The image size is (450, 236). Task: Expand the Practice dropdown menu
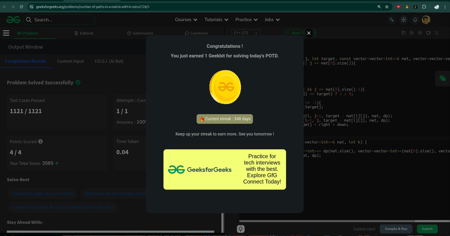[246, 19]
